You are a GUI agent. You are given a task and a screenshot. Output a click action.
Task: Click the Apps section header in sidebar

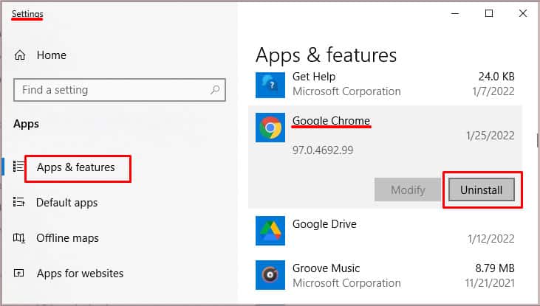[26, 124]
